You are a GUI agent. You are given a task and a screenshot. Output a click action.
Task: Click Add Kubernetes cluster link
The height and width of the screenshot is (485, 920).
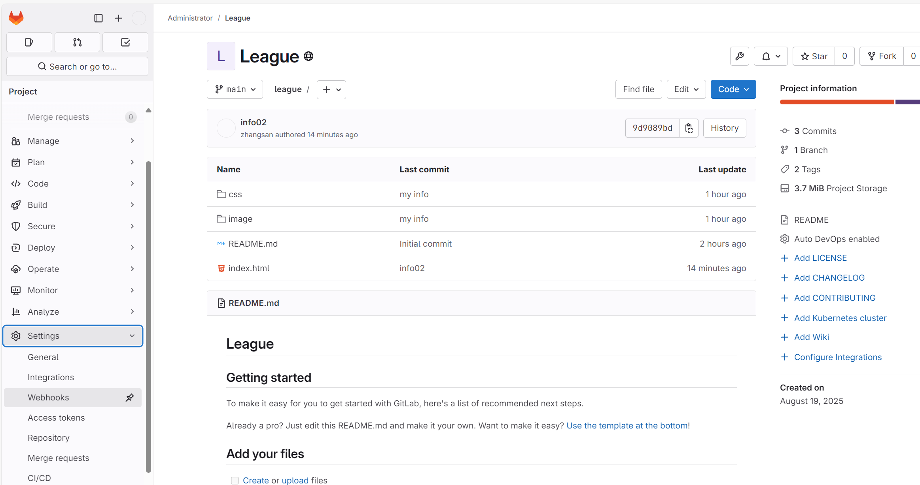(840, 318)
